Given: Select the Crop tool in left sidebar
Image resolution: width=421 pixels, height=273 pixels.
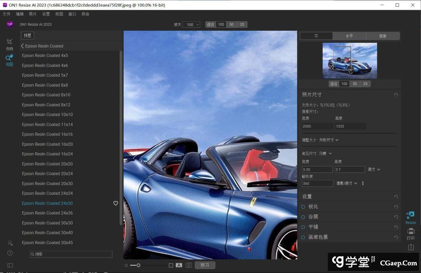Looking at the screenshot, I should (x=9, y=43).
